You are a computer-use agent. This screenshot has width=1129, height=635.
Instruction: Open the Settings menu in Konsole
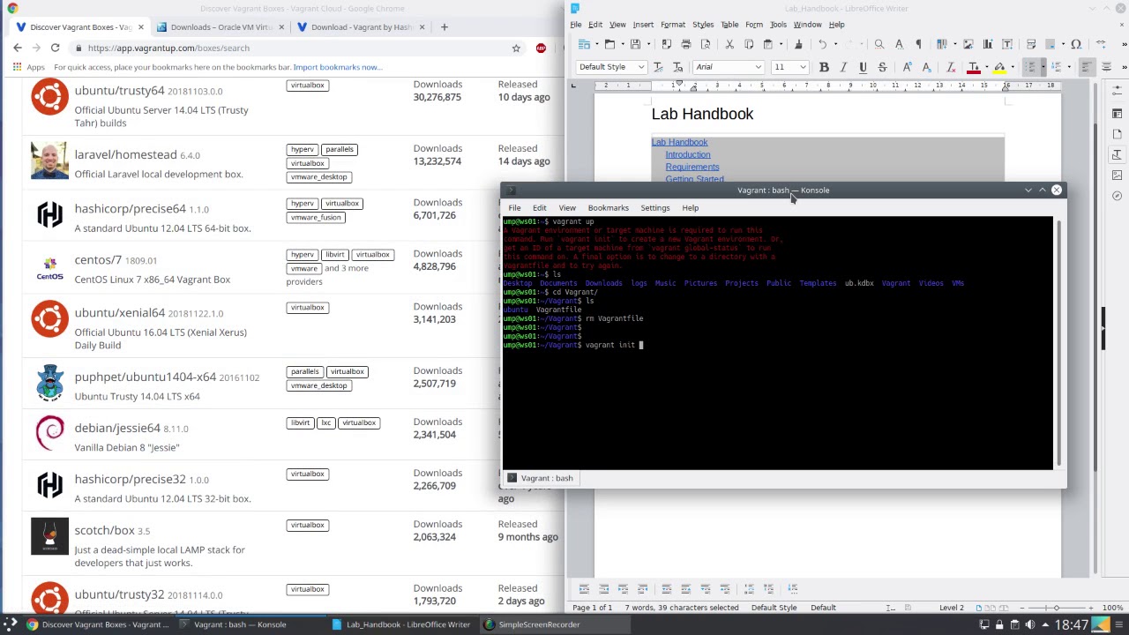click(655, 208)
